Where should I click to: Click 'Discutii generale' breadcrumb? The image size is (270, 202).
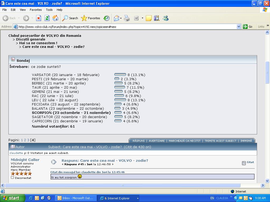[x=31, y=39]
